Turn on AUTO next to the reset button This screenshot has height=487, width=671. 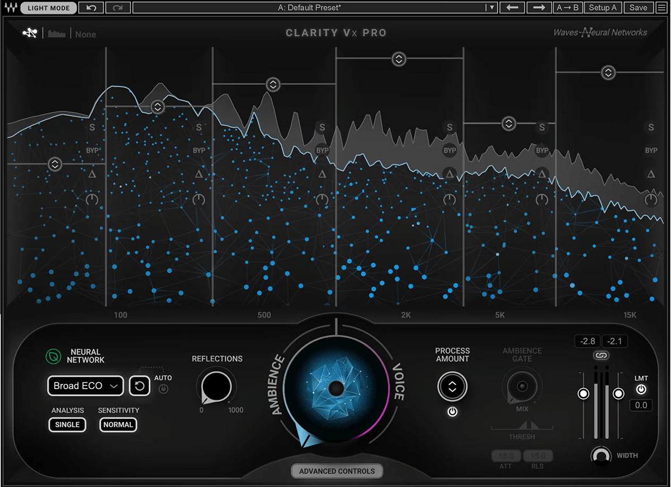(x=163, y=389)
